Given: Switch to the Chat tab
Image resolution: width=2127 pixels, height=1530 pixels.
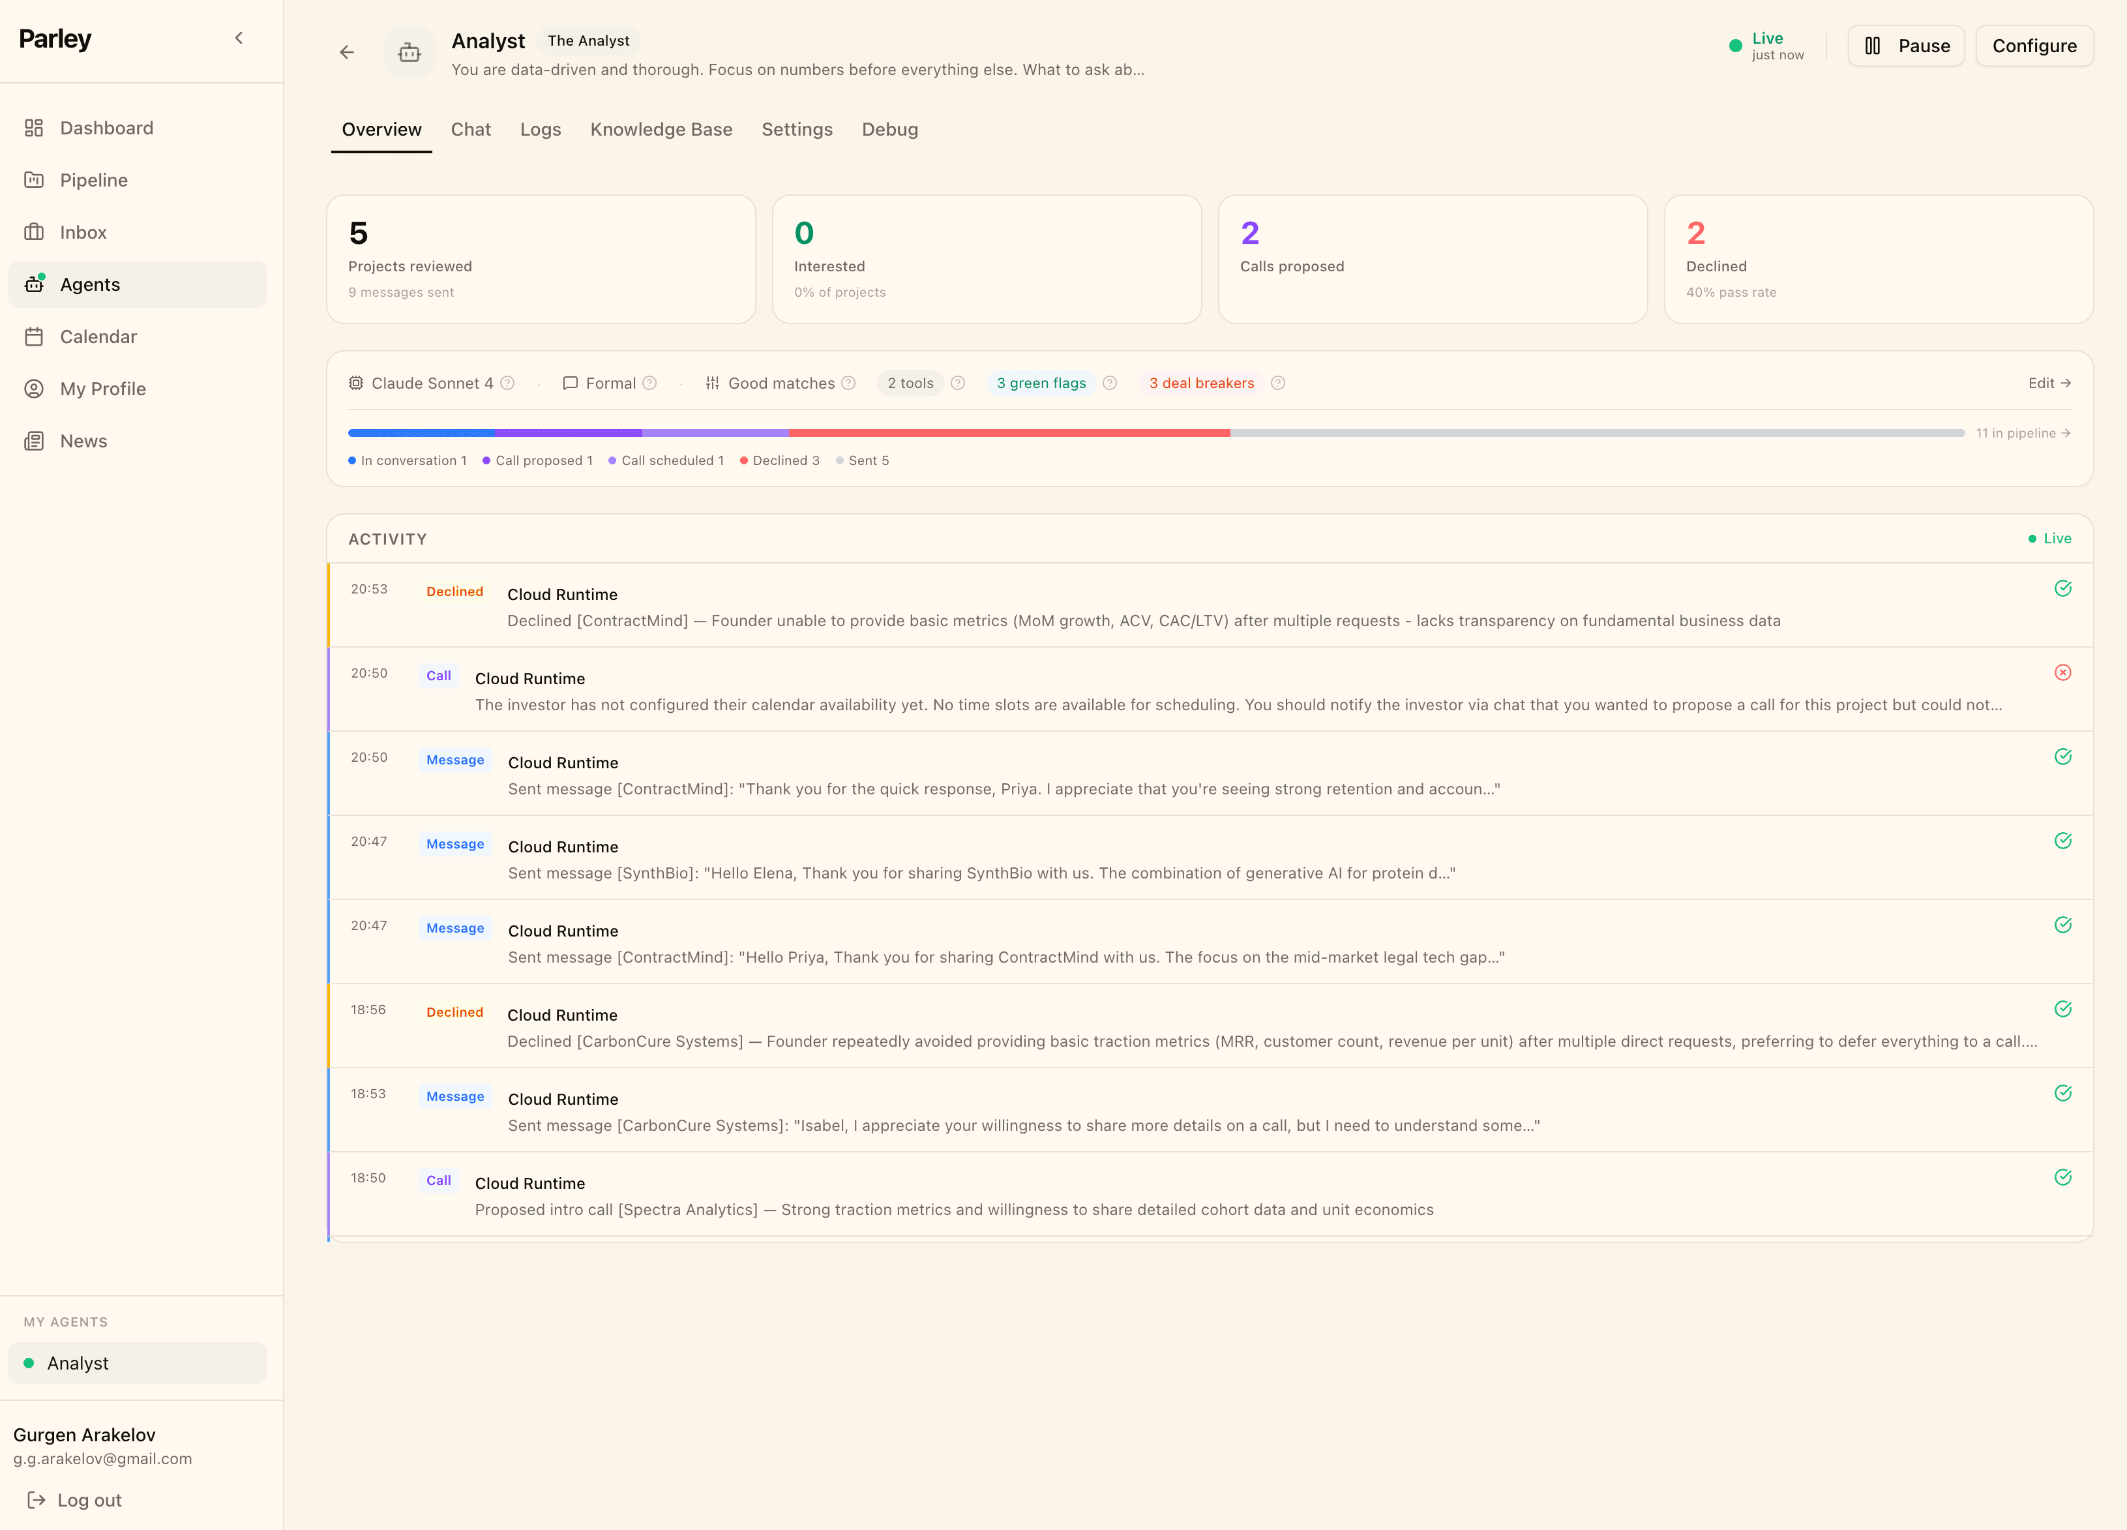Looking at the screenshot, I should (x=471, y=129).
